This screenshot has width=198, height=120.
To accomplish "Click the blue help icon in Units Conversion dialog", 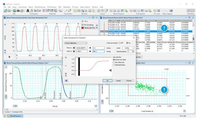I will [66, 81].
